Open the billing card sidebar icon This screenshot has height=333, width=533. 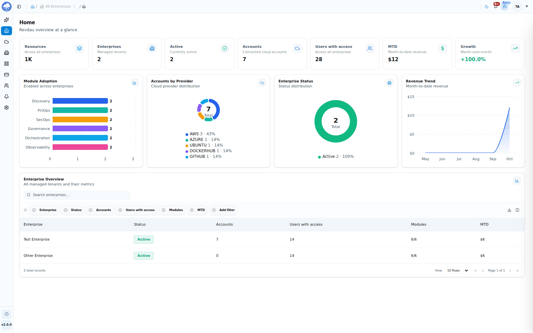point(6,75)
